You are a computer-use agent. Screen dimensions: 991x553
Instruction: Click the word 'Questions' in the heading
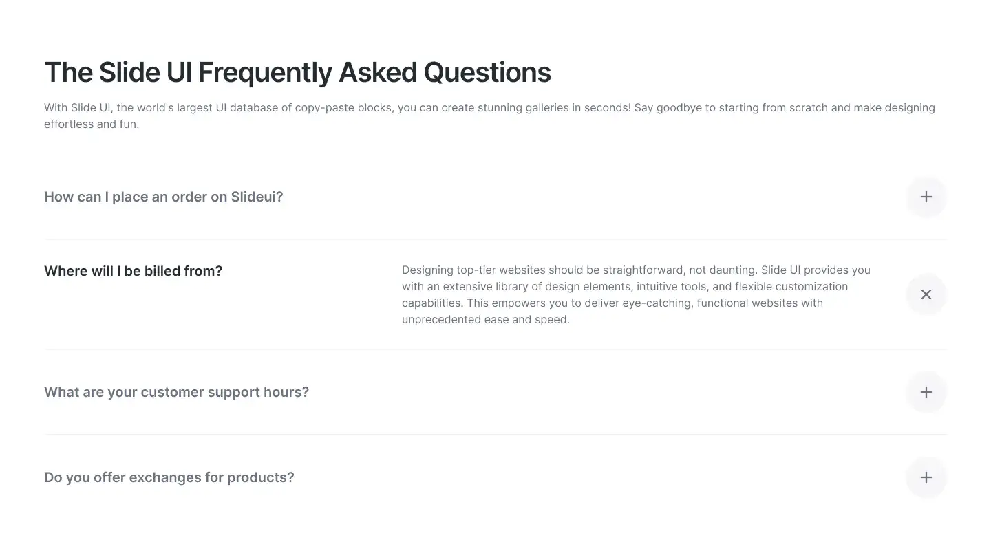(x=487, y=72)
